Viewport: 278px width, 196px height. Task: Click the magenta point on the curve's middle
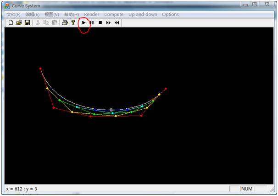[x=111, y=110]
